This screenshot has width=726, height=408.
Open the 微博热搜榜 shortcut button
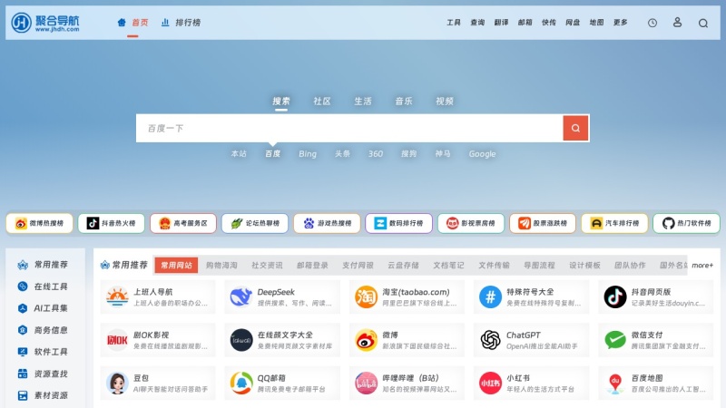tap(39, 223)
